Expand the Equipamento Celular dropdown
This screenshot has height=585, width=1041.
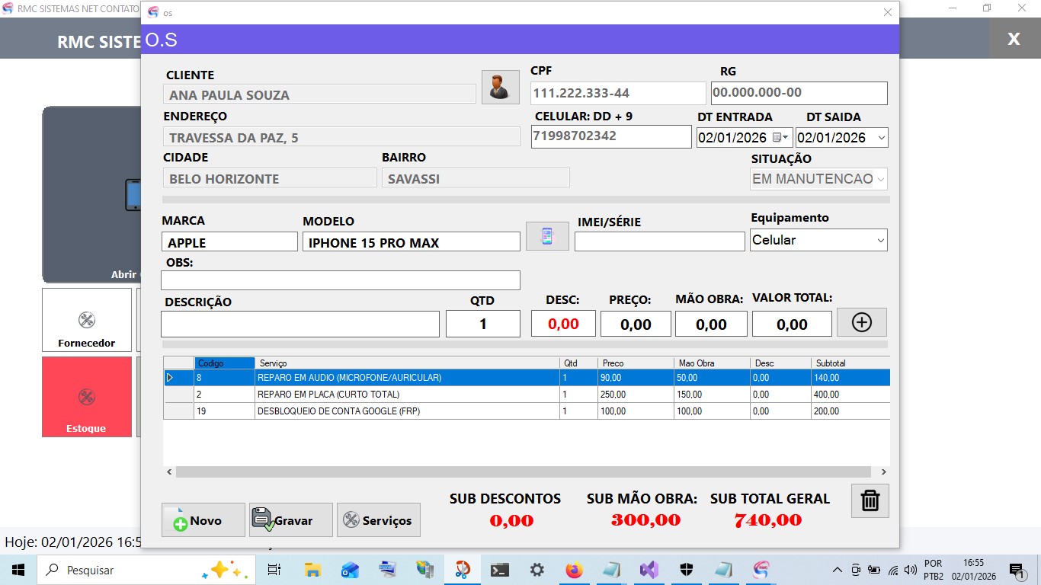pyautogui.click(x=880, y=241)
